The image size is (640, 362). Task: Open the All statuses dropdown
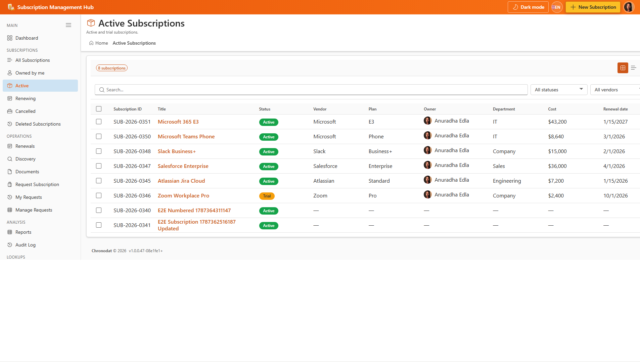coord(559,90)
